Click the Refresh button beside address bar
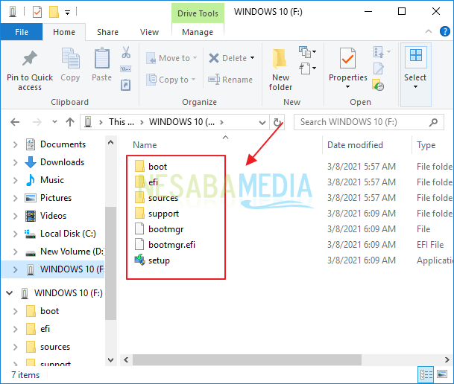Viewport: 454px width, 384px height. [279, 122]
